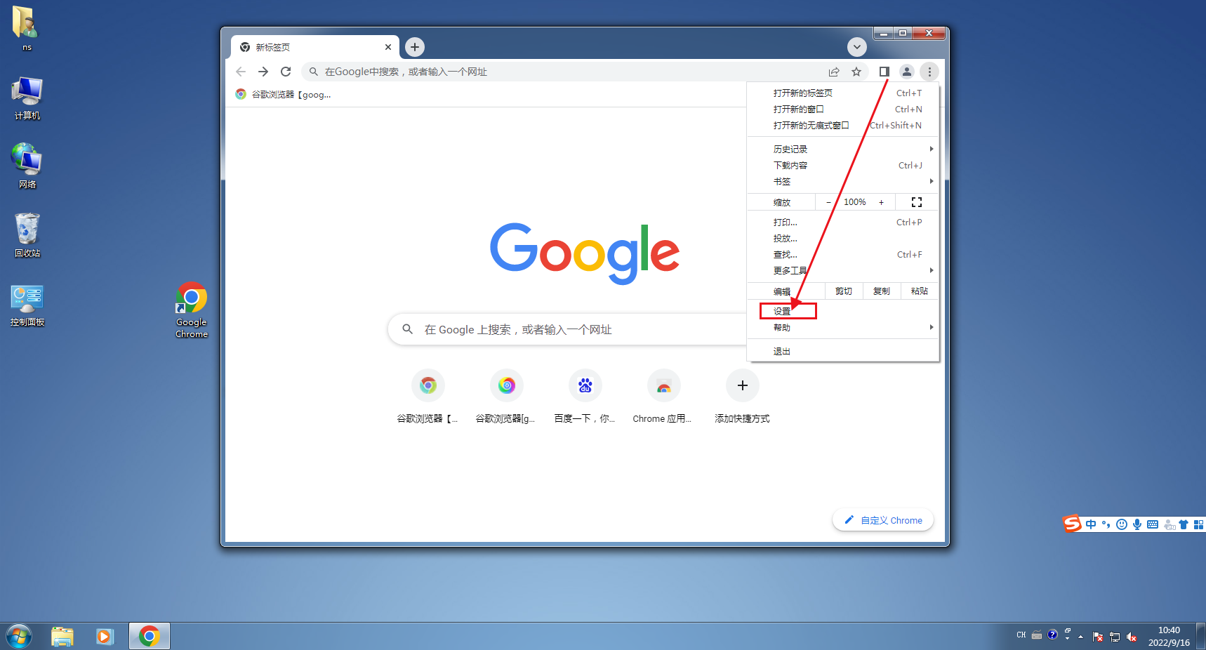
Task: Expand the 更多工具 submenu
Action: click(843, 270)
